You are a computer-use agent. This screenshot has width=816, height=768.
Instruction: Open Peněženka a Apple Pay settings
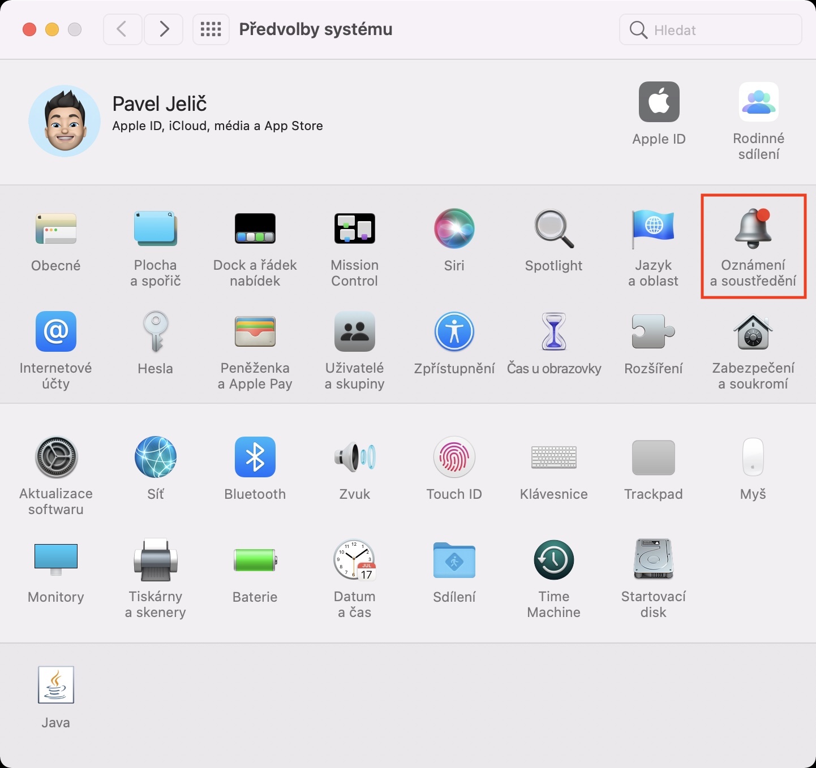[255, 331]
